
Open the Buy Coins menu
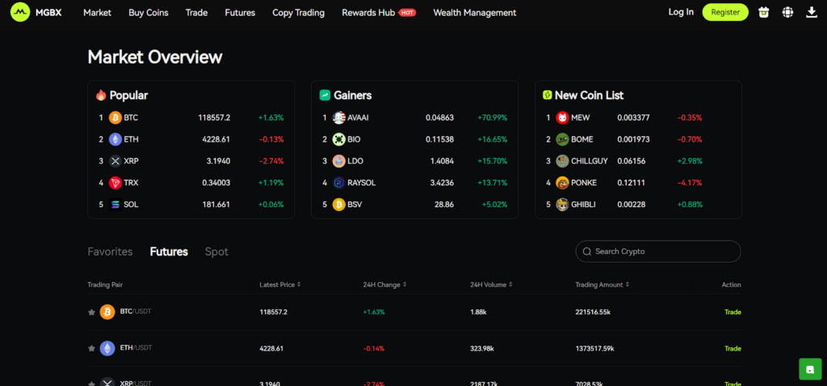pos(149,13)
